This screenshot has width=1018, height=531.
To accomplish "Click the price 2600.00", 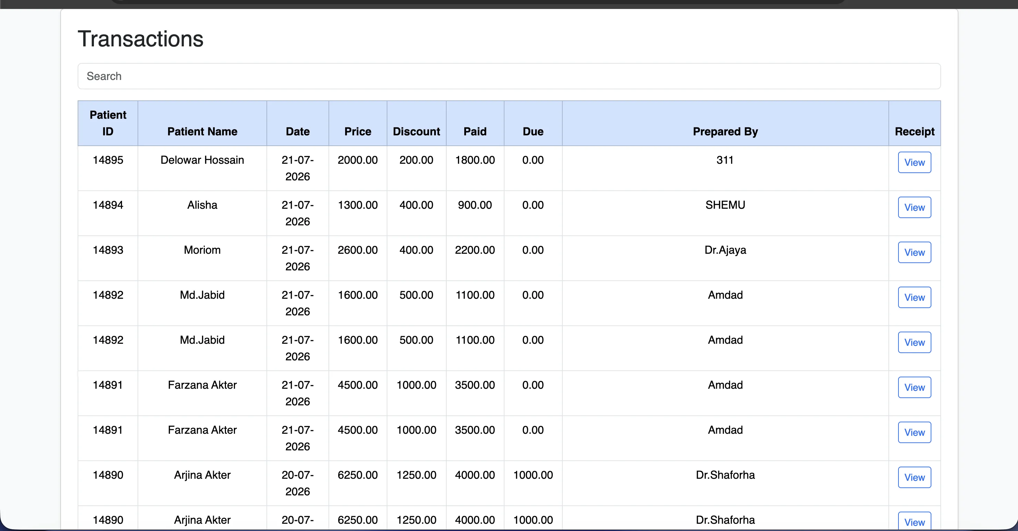I will 358,250.
